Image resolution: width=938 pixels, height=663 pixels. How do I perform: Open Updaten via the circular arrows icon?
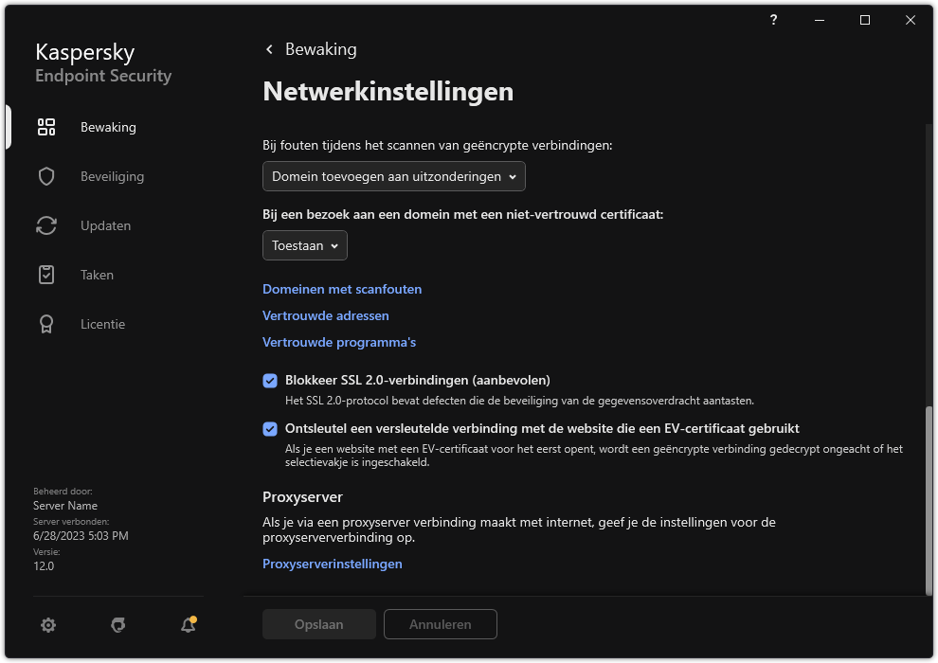point(46,225)
